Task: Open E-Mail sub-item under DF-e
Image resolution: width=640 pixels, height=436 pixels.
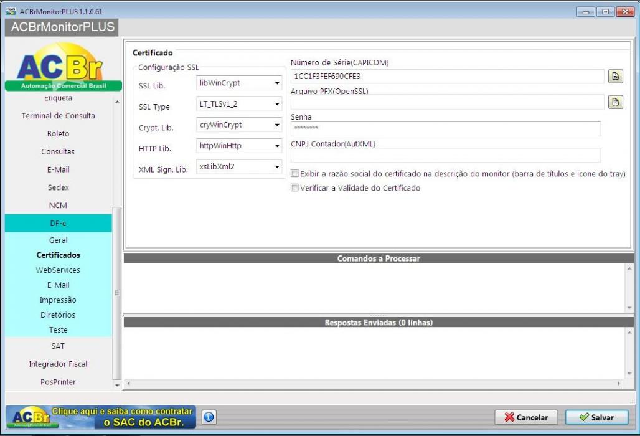Action: 59,285
